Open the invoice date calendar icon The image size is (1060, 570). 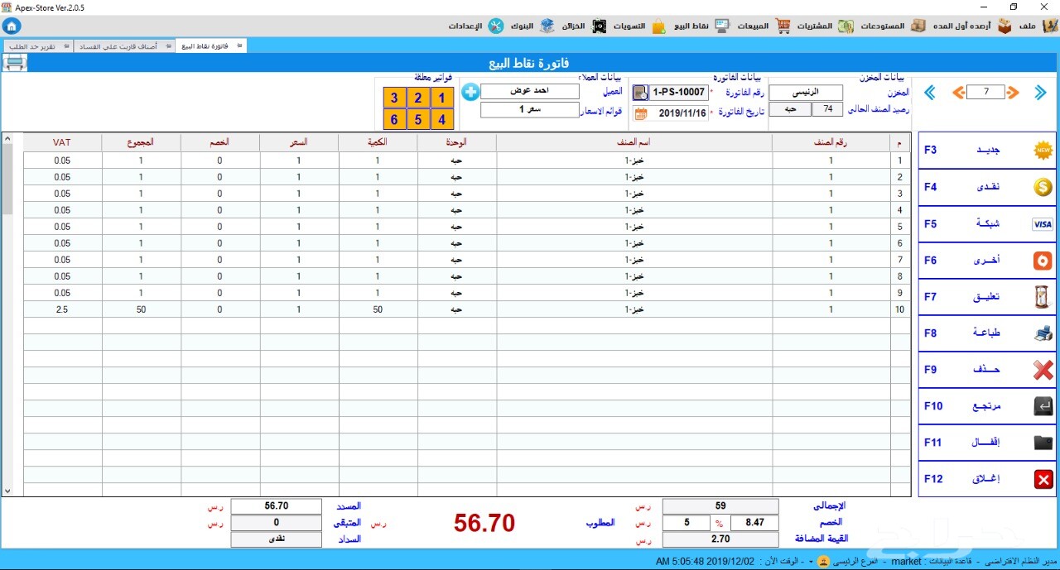coord(641,113)
